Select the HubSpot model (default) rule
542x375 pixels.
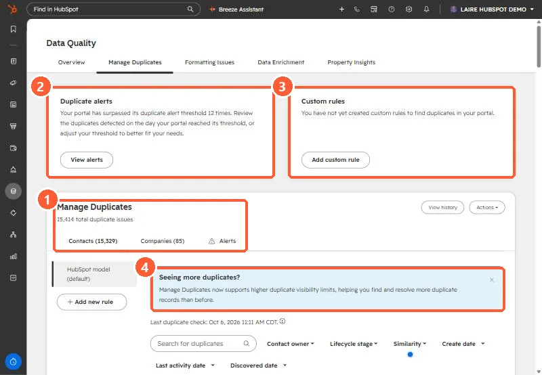click(x=94, y=274)
